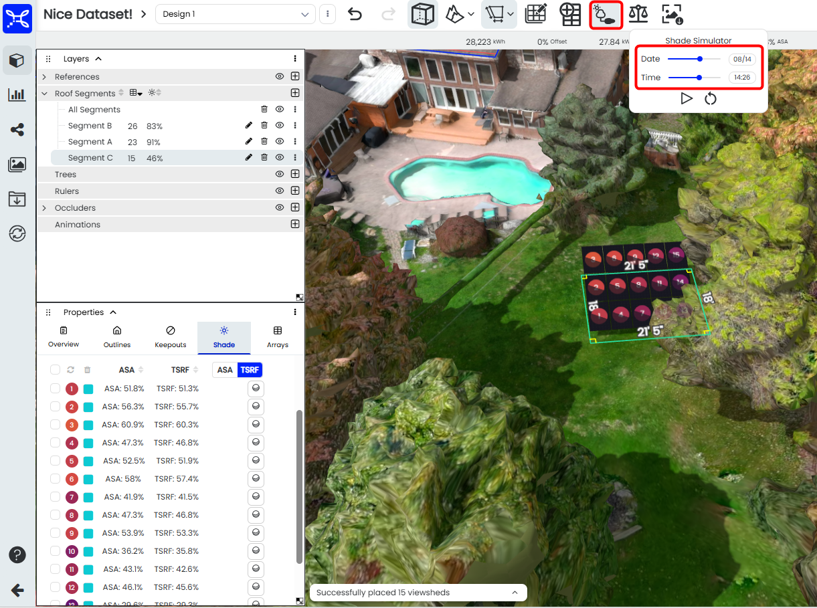Click the Shade Simulator toolbar icon
The height and width of the screenshot is (608, 817).
pyautogui.click(x=606, y=14)
